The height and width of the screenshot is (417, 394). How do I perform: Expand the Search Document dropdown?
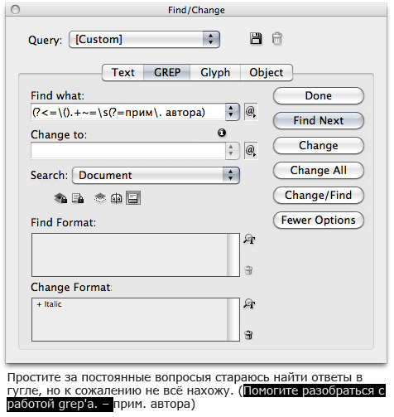(x=156, y=175)
